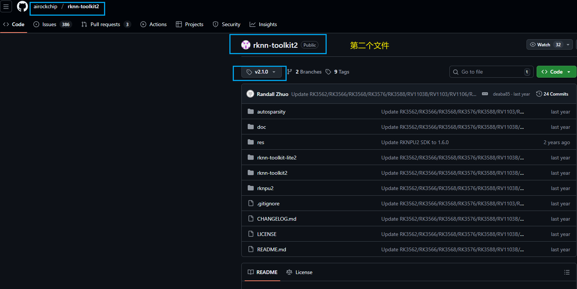Click folder icon next to rknn-toolkit-lite2
The height and width of the screenshot is (289, 577).
(x=251, y=158)
